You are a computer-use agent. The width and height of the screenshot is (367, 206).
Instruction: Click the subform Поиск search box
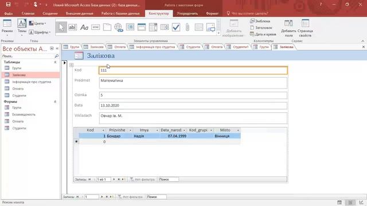[x=169, y=179]
